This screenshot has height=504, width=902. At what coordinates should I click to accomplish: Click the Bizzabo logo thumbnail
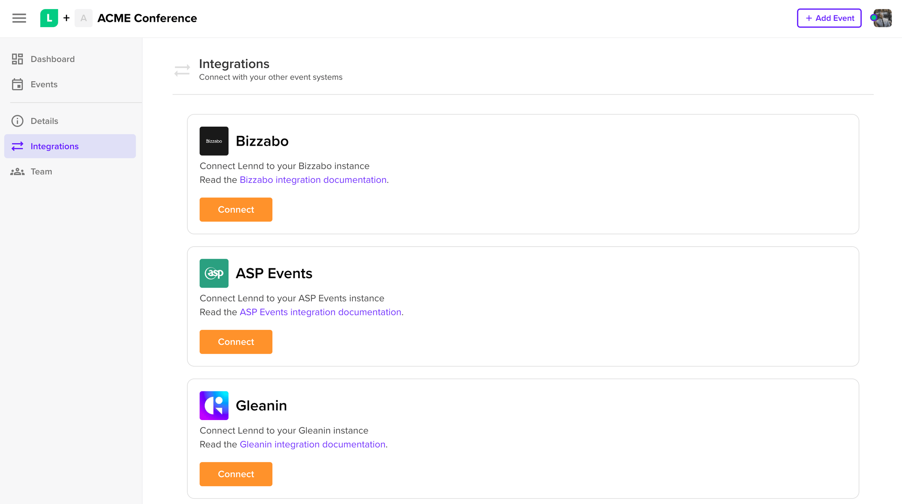214,141
